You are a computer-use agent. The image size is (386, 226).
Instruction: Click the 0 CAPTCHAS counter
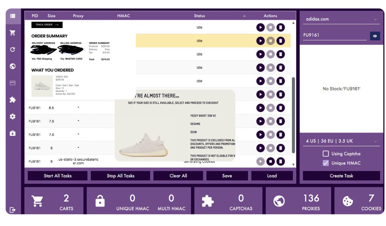(241, 202)
